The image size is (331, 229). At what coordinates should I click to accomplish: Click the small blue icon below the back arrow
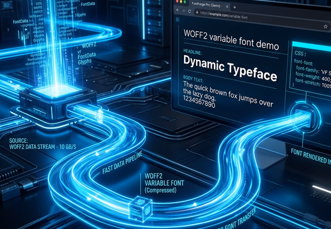coord(177,20)
